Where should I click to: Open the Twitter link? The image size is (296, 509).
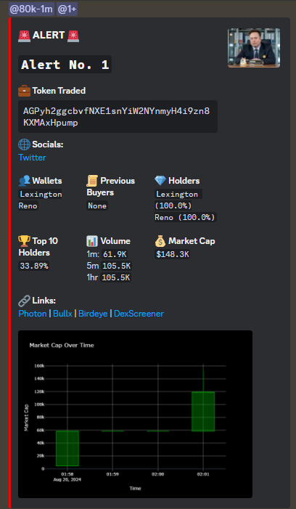(x=32, y=158)
